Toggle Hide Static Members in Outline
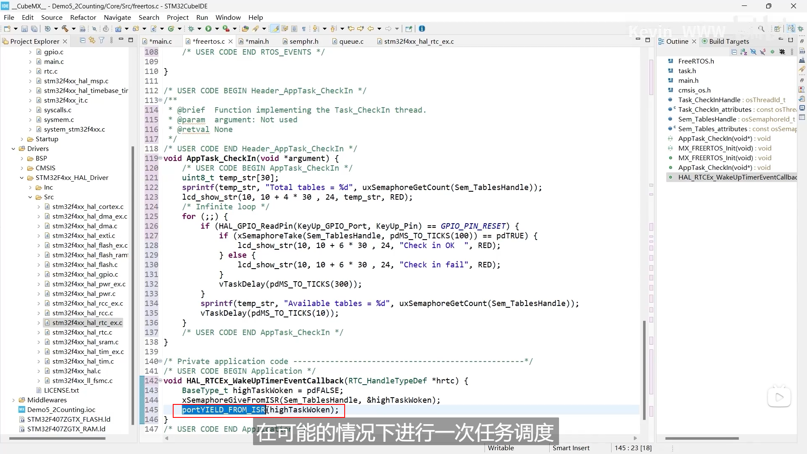The height and width of the screenshot is (454, 807). click(x=763, y=52)
